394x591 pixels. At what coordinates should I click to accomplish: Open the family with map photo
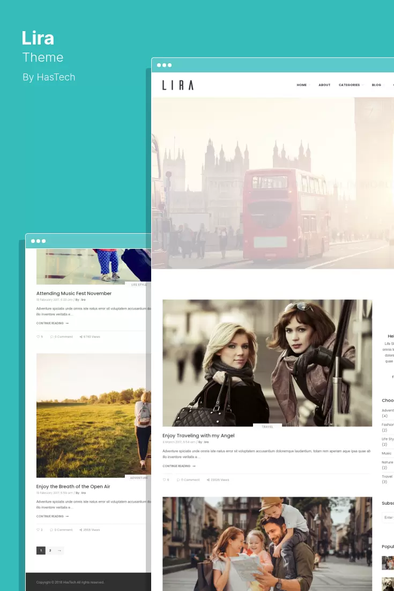(267, 544)
